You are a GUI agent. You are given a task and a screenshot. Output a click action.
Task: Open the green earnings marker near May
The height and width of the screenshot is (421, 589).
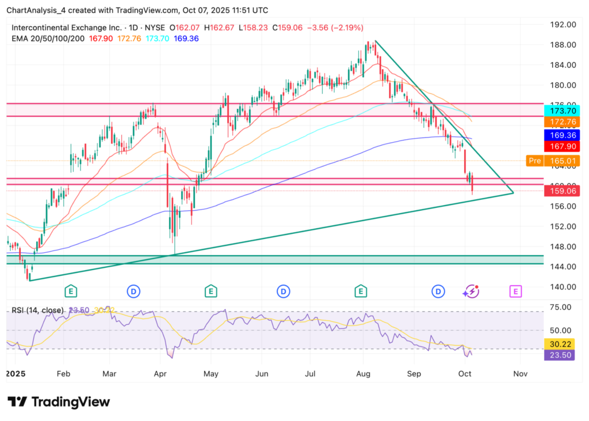tap(211, 291)
